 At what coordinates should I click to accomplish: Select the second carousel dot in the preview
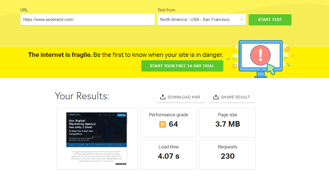[x=95, y=137]
